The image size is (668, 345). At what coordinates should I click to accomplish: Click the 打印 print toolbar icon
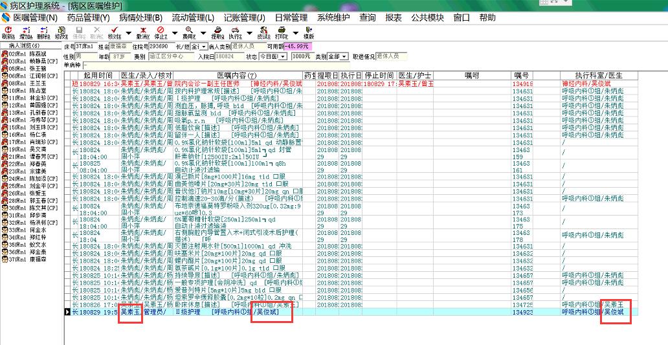click(x=281, y=30)
